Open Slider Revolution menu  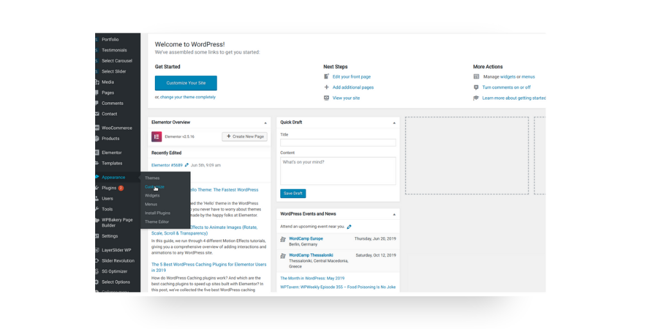118,261
